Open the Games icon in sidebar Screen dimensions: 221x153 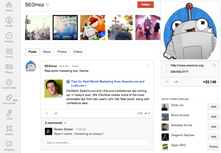(9, 129)
